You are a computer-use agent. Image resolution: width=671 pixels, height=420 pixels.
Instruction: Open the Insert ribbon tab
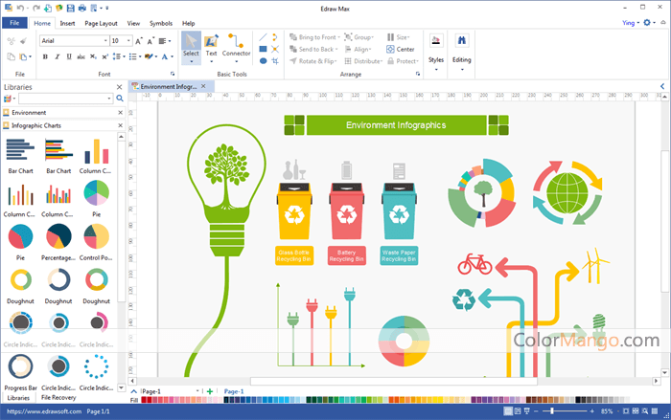[67, 23]
